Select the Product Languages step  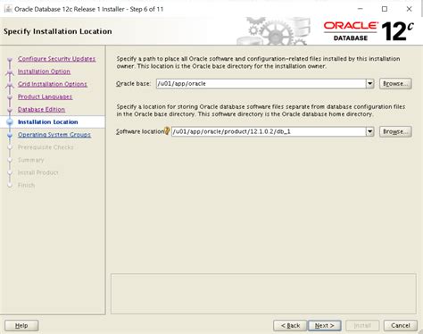[45, 96]
